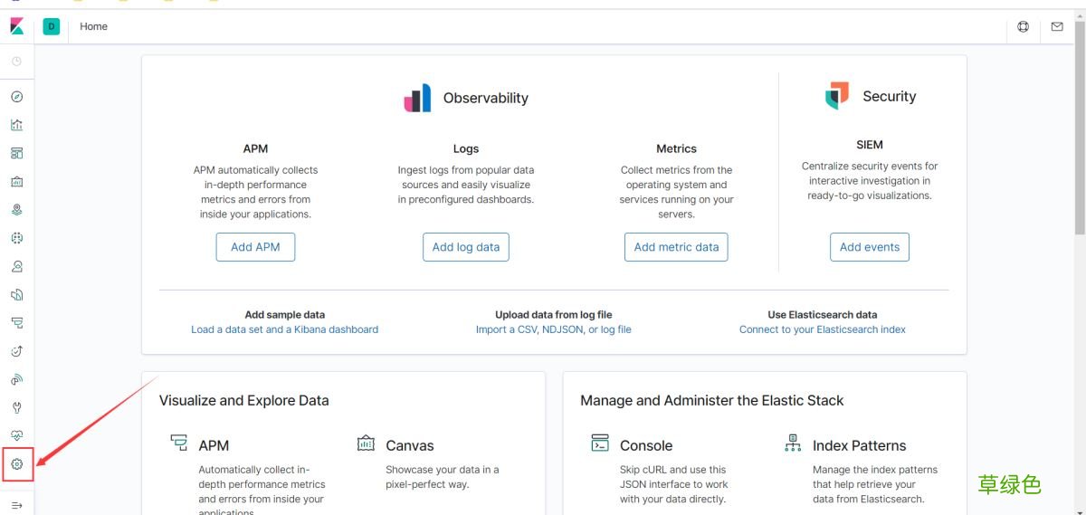Click the Add metric data button

point(676,247)
